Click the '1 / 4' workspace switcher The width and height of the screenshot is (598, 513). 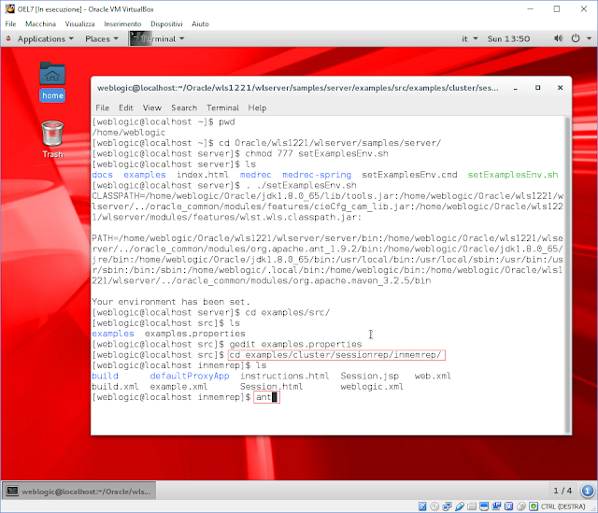click(x=562, y=491)
